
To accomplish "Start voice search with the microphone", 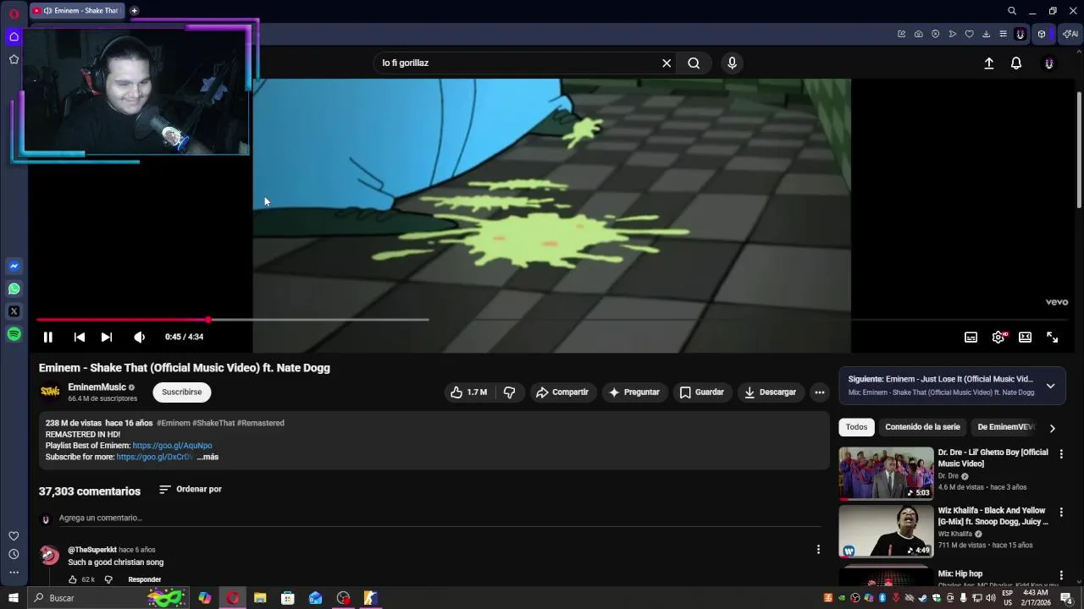I will (x=733, y=63).
